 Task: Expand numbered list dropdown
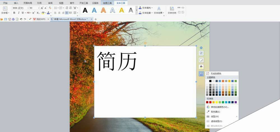[x=63, y=8]
